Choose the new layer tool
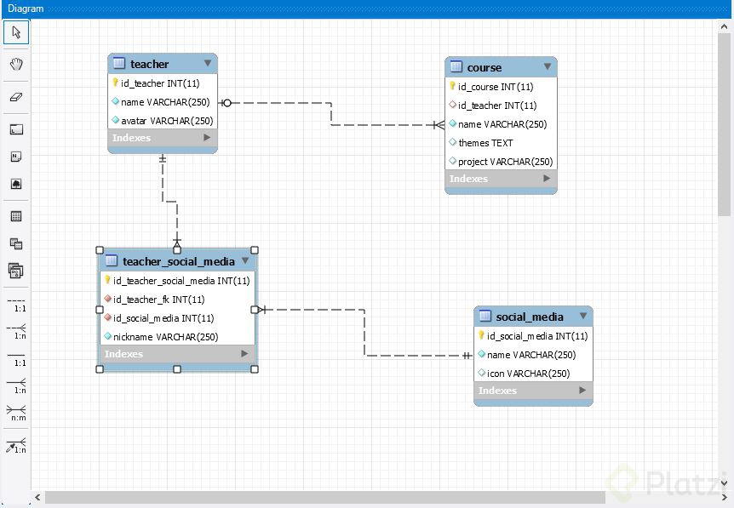The width and height of the screenshot is (734, 508). click(x=14, y=127)
